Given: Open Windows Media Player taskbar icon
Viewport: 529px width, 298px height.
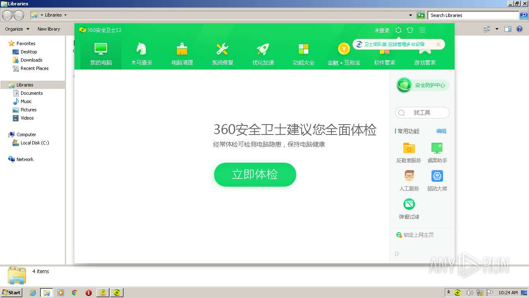Looking at the screenshot, I should click(61, 293).
